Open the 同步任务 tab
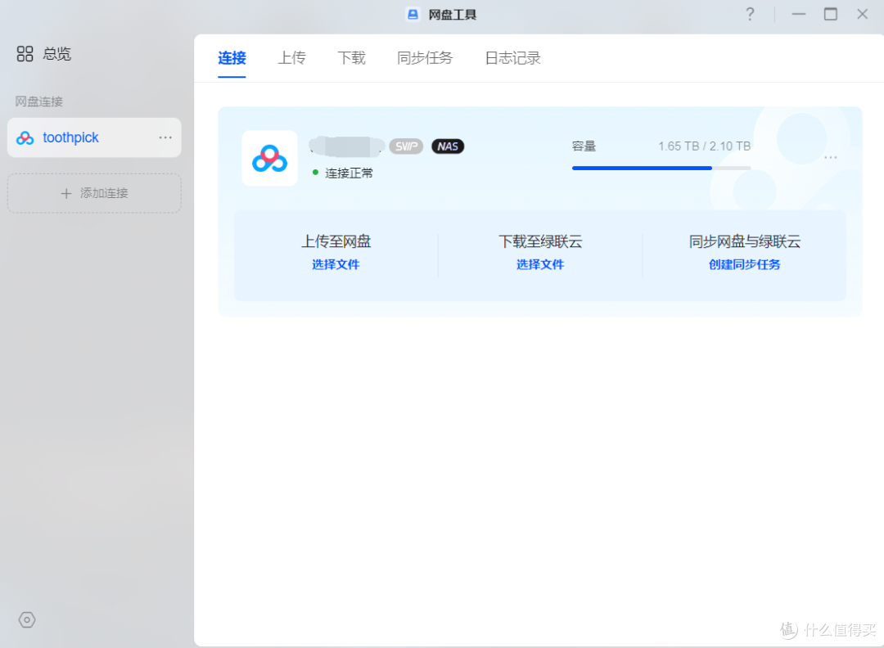This screenshot has height=648, width=884. (425, 58)
